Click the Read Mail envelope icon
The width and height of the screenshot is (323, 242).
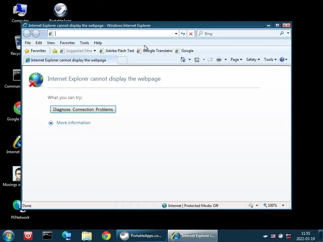[x=210, y=60]
